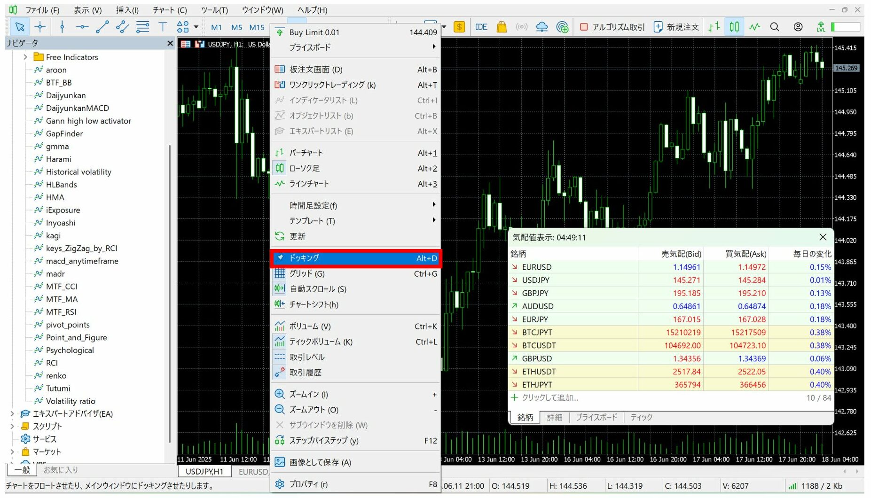Screen dimensions: 871x498
Task: Select the crosshair tool in toolbar
Action: (40, 27)
